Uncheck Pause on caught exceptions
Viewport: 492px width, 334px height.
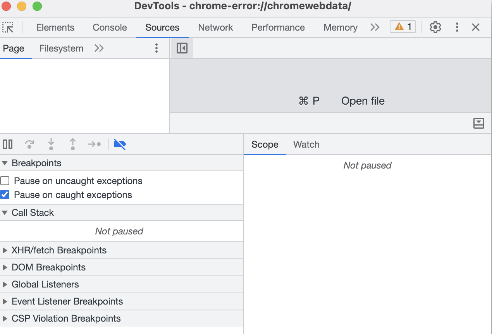coord(5,195)
